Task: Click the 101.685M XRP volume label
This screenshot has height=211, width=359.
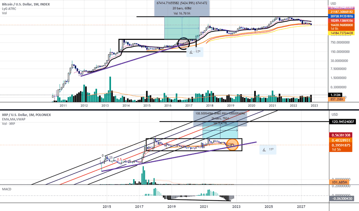Action: (x=339, y=182)
